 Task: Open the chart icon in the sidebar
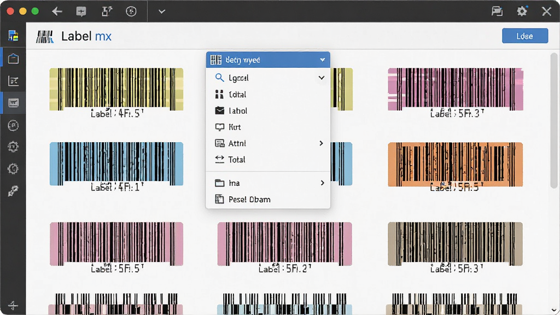pos(13,81)
